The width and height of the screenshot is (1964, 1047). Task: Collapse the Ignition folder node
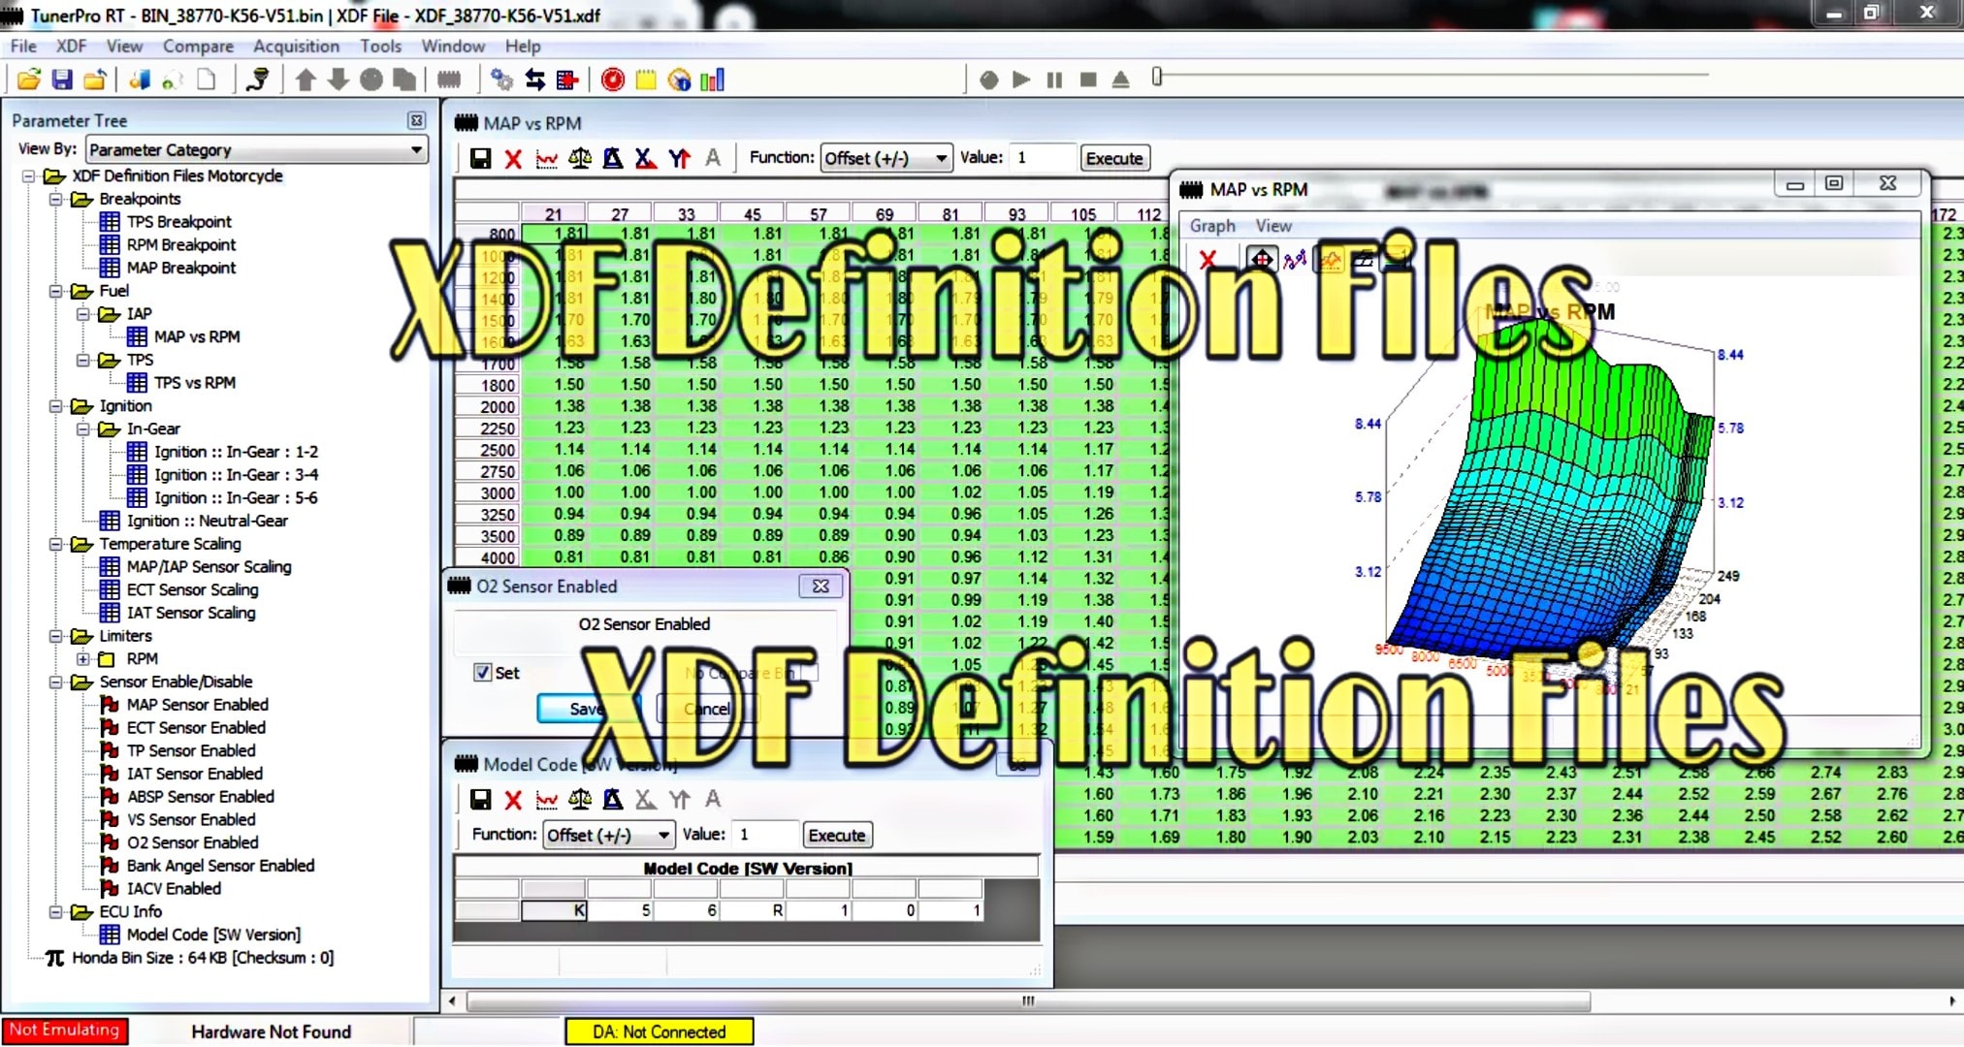tap(56, 406)
